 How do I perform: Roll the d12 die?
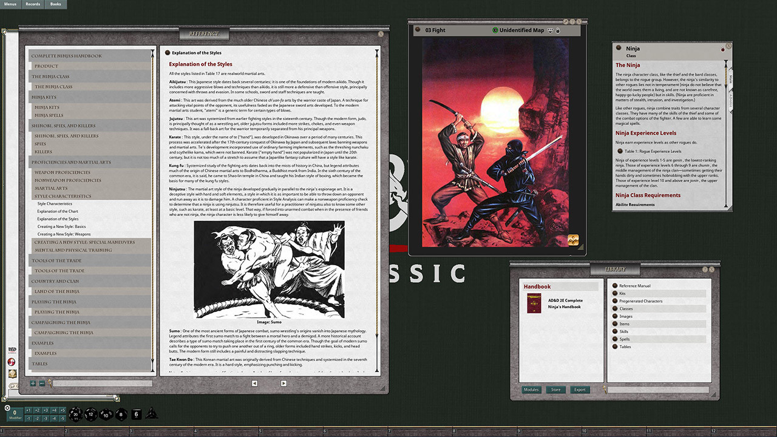point(90,414)
